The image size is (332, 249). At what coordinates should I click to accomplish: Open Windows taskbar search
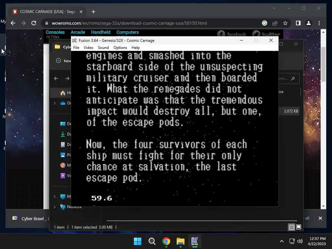152,241
